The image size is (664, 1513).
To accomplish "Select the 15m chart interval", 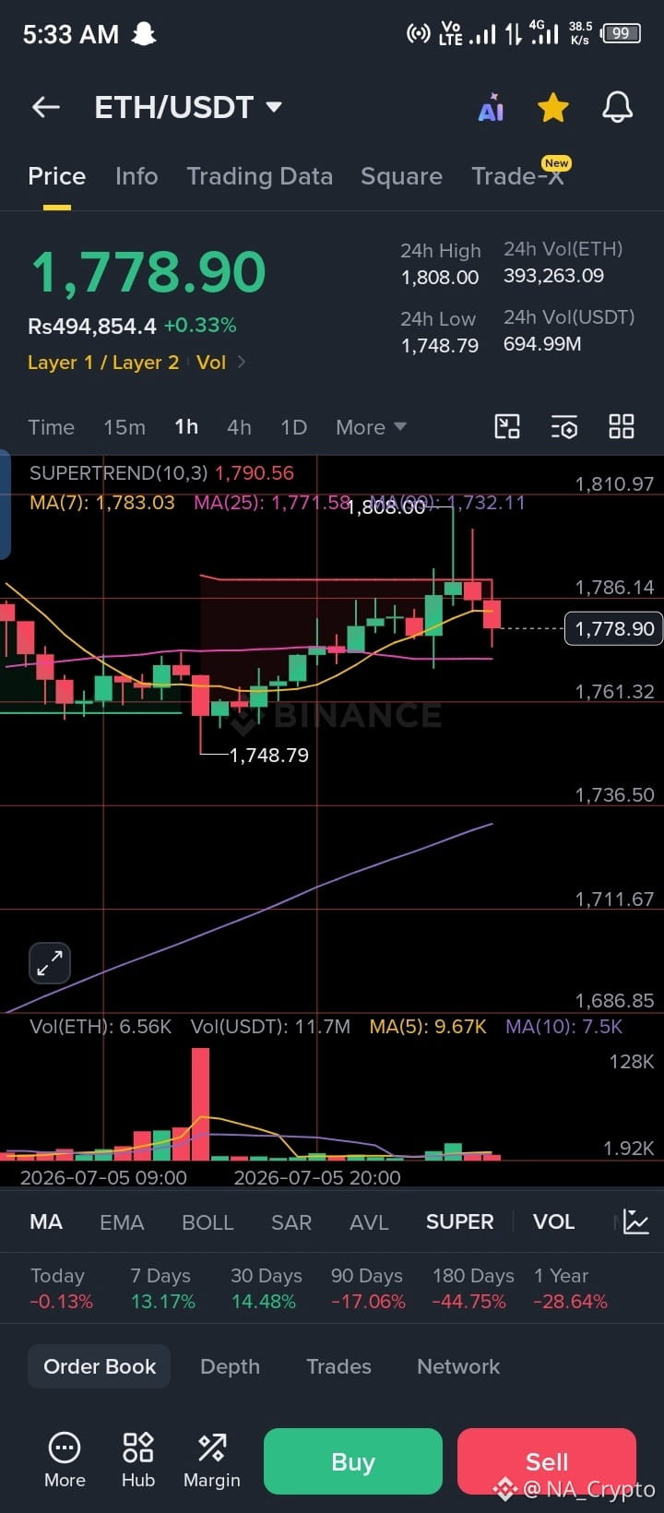I will [x=125, y=427].
